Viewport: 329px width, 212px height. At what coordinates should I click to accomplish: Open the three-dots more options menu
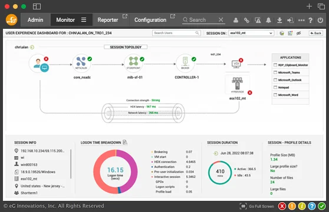tap(301, 20)
